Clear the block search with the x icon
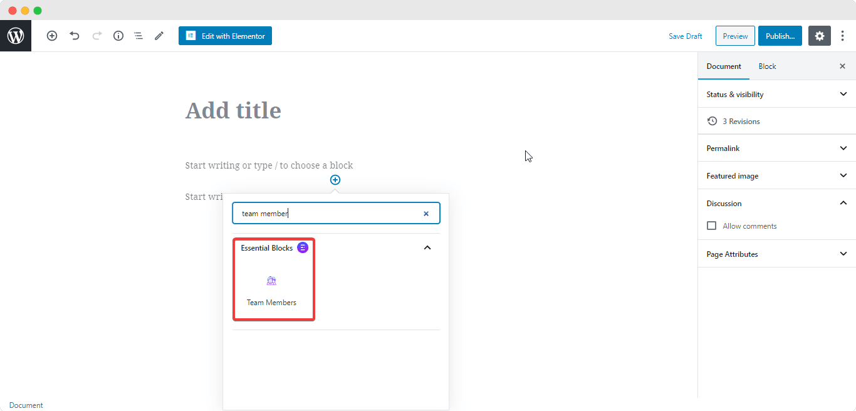This screenshot has height=411, width=856. [426, 214]
